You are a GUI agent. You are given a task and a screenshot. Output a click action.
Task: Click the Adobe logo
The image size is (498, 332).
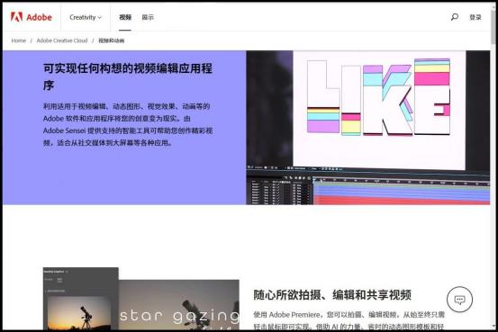point(32,17)
